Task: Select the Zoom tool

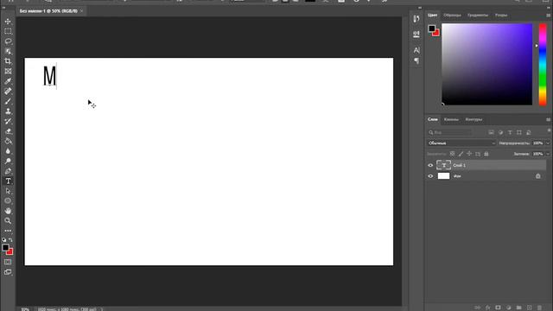Action: pyautogui.click(x=8, y=221)
